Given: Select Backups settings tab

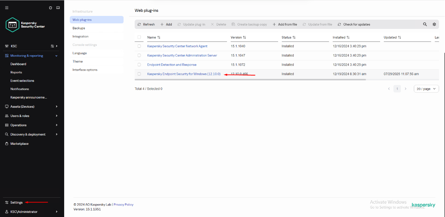Looking at the screenshot, I should [96, 28].
